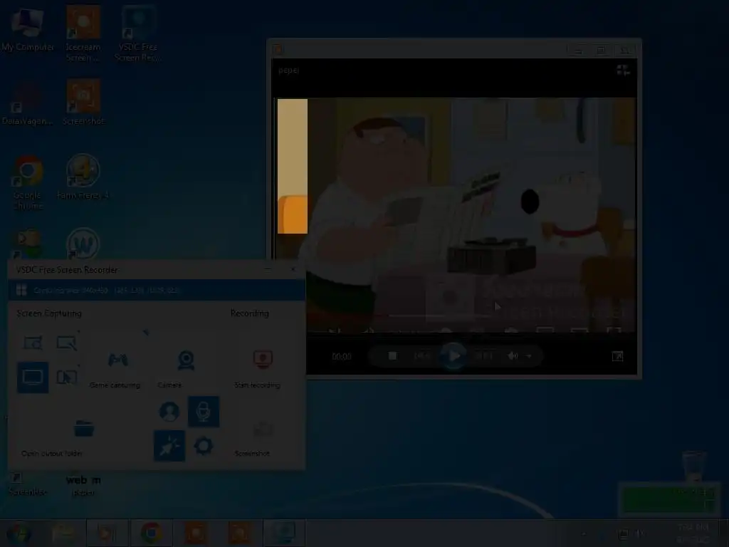This screenshot has height=547, width=729.
Task: Expand the cursor-mode dropdown arrow
Action: [78, 366]
